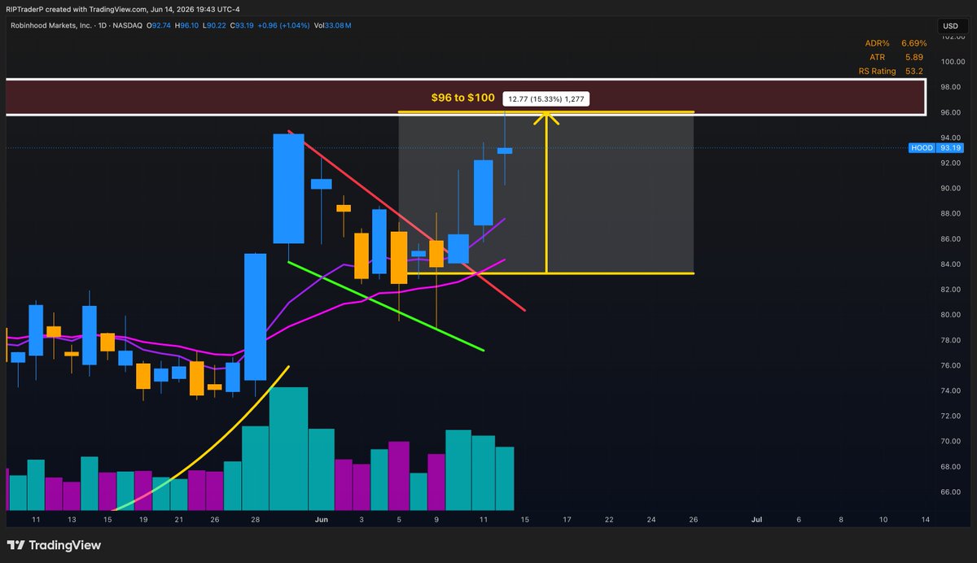Click the 66.00 price axis label
This screenshot has width=977, height=563.
click(x=953, y=492)
